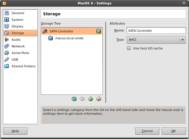Click the add controller icon below storage tree
Screen dimensions: 189x139
90,99
